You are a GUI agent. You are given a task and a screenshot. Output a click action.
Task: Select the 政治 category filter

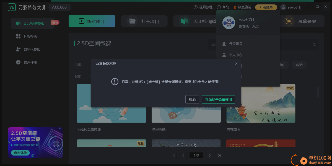pyautogui.click(x=299, y=65)
